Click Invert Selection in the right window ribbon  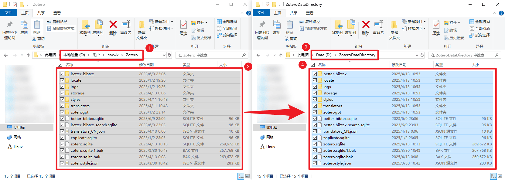tap(480, 35)
